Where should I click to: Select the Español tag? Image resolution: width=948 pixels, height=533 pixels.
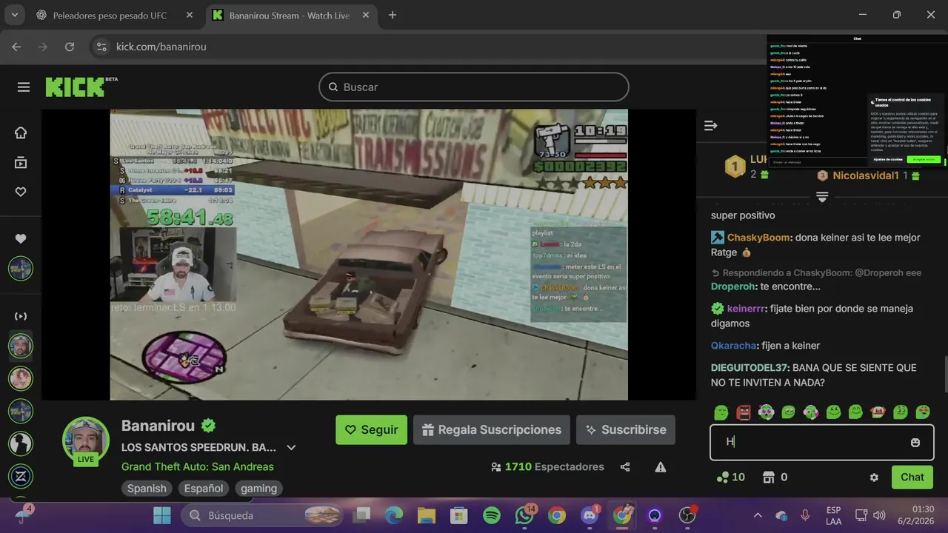204,489
